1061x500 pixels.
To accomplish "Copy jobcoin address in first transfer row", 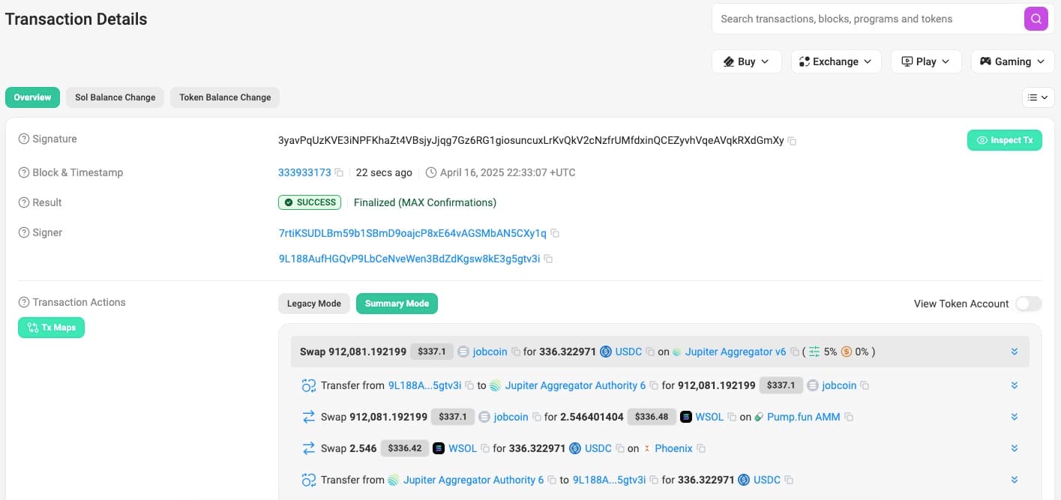I will click(x=865, y=385).
